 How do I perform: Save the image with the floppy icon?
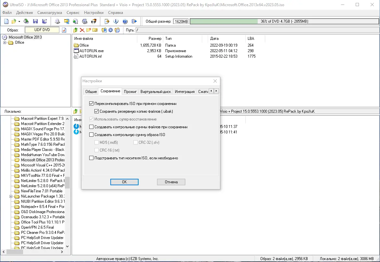[35, 21]
